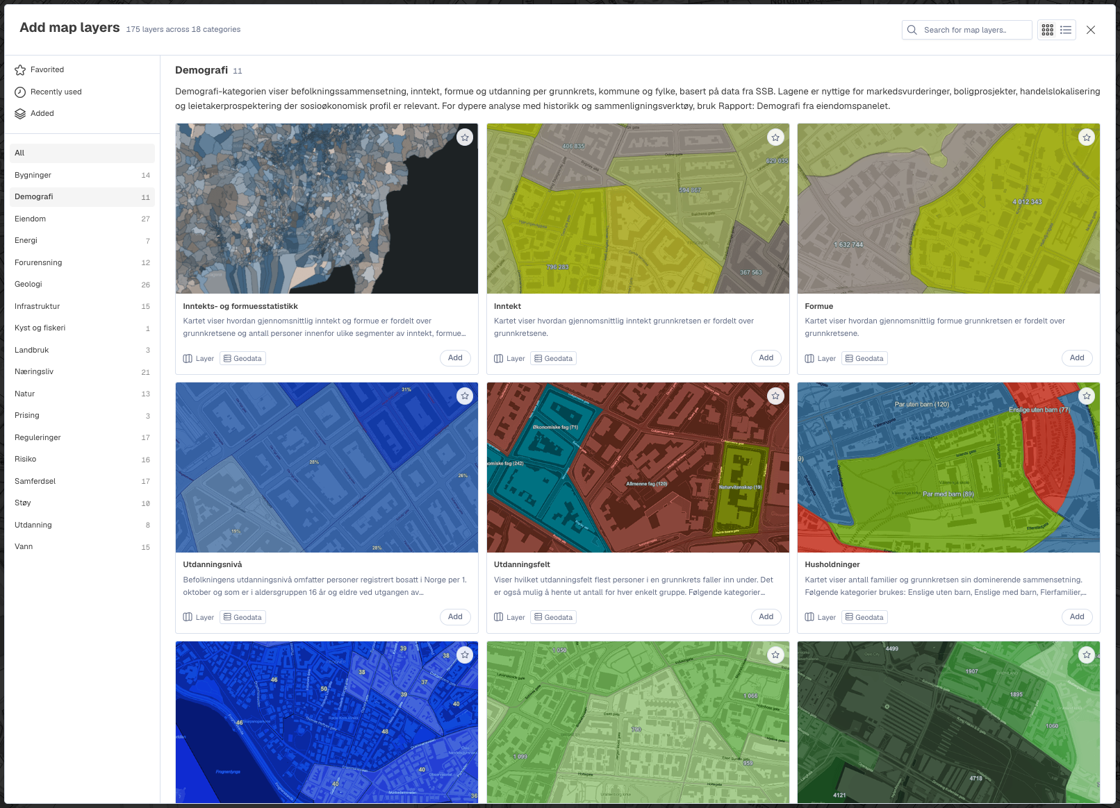Select the Næringsliv category
The width and height of the screenshot is (1120, 808).
82,371
